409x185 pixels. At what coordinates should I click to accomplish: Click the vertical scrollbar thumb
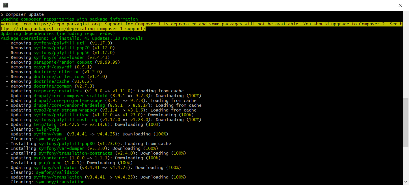pos(406,122)
